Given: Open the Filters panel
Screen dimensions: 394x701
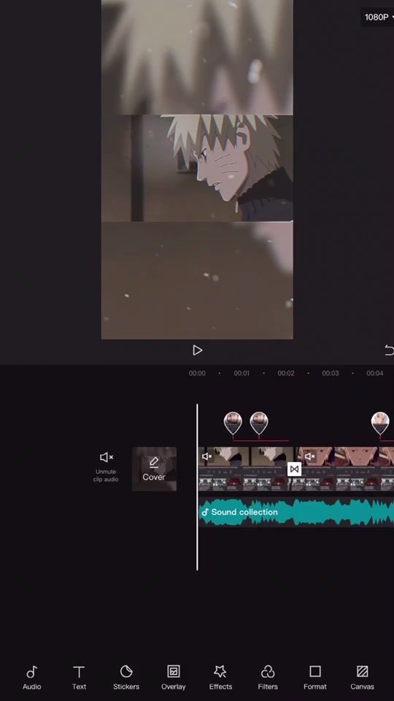Looking at the screenshot, I should 268,678.
